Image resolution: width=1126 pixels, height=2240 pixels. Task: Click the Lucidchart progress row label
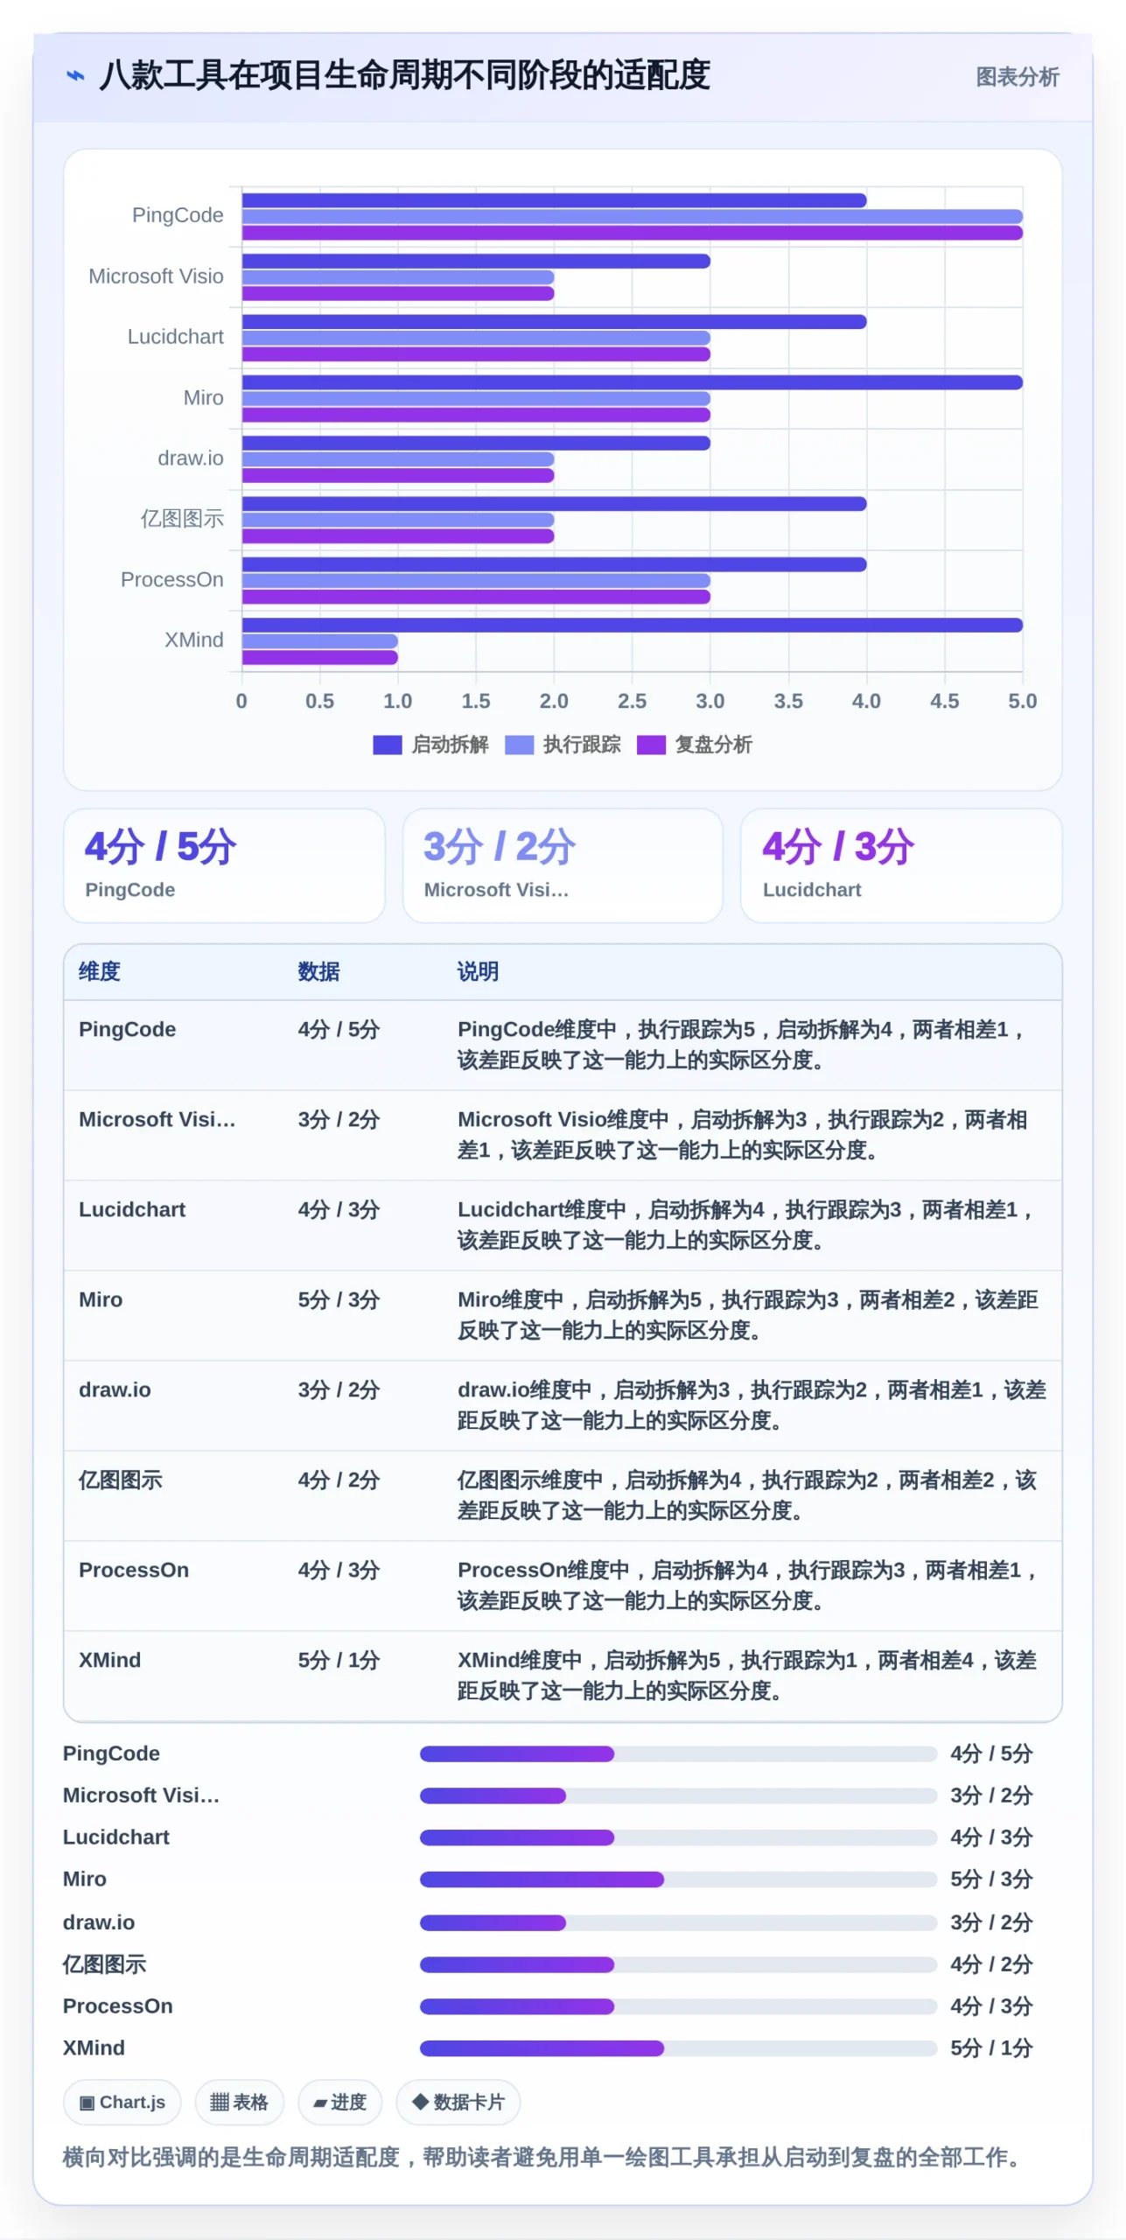pyautogui.click(x=116, y=1837)
